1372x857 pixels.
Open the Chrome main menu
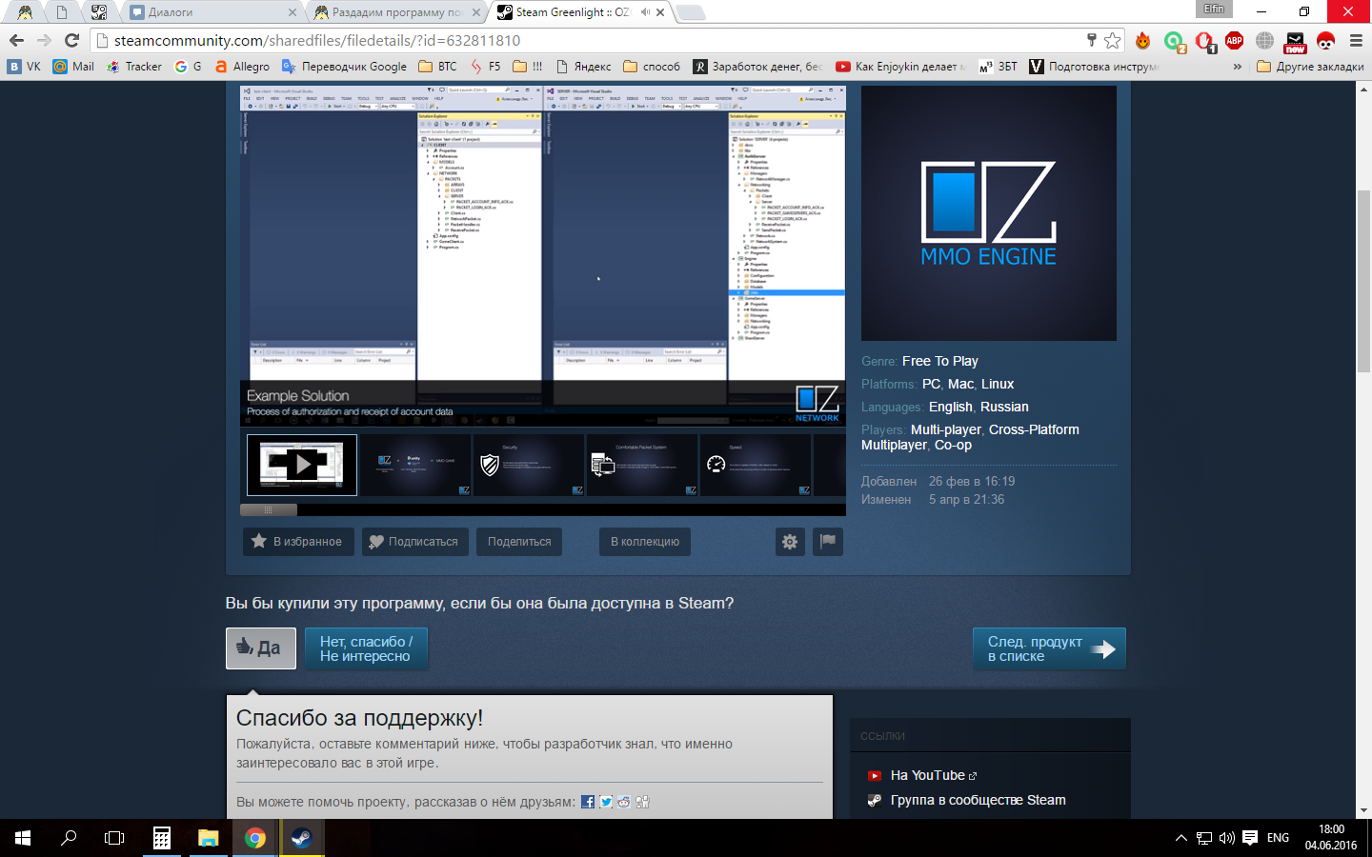point(1356,40)
